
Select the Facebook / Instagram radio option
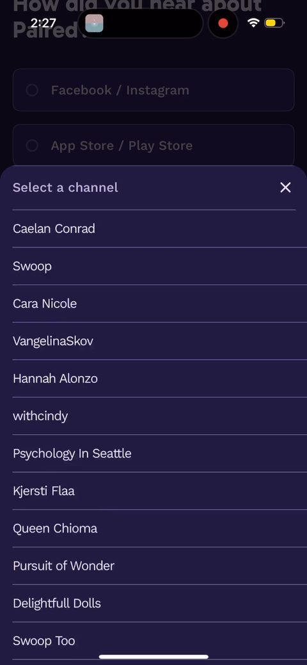[153, 90]
